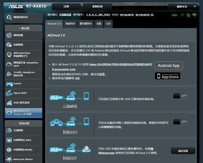Viewport: 203px width, 163px height.
Task: Click the network client monitor icon
Action: coord(188,15)
